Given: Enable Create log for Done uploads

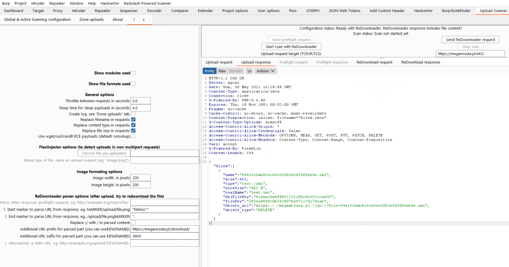Looking at the screenshot, I should pos(133,114).
